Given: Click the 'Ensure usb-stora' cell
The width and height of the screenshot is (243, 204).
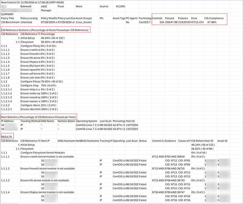Looking at the screenshot, I should point(30,78).
